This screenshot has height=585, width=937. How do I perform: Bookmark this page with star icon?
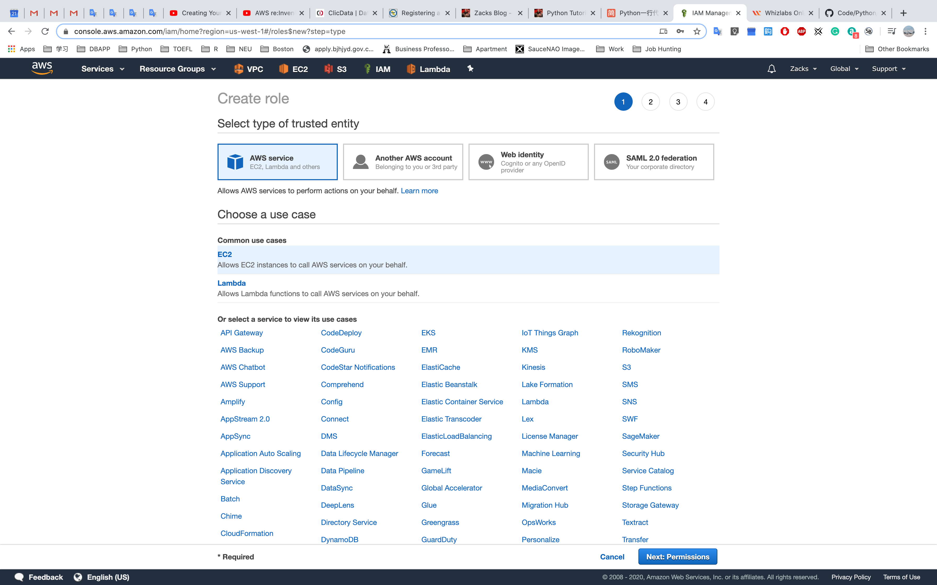(x=696, y=31)
